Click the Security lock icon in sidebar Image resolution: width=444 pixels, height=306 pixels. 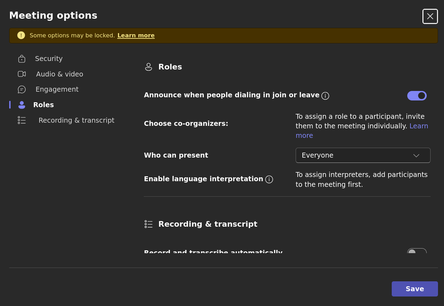point(22,59)
